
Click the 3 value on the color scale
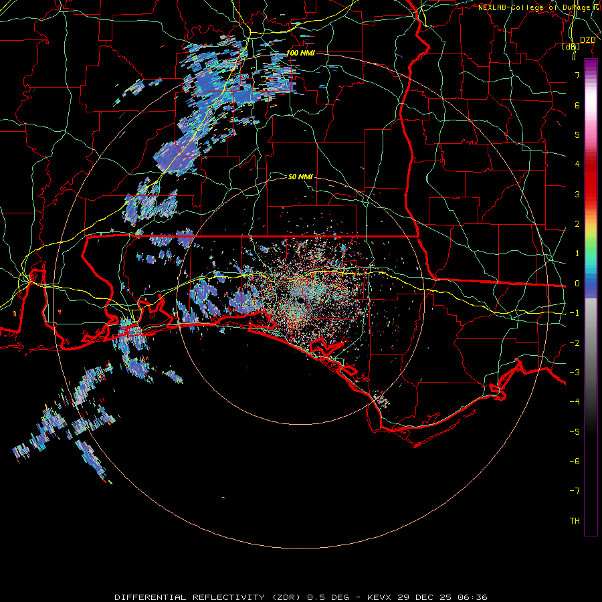tap(577, 194)
